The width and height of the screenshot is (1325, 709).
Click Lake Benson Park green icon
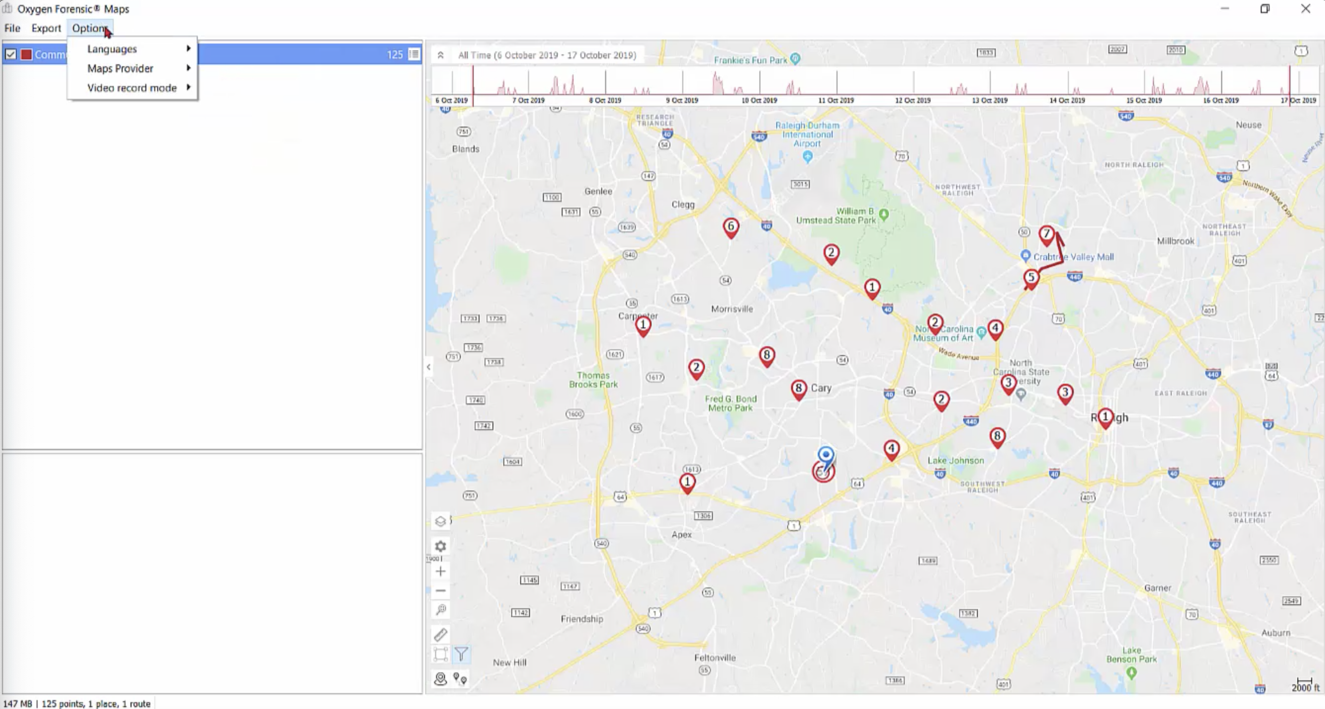(1131, 673)
